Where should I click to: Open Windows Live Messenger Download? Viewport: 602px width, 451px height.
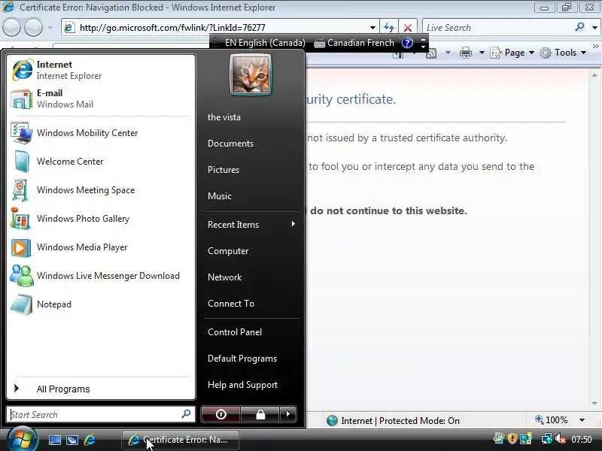click(x=101, y=276)
